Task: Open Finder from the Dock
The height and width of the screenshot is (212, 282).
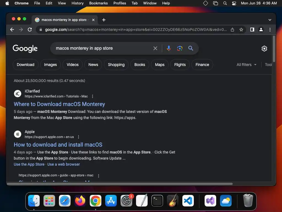Action: click(34, 201)
